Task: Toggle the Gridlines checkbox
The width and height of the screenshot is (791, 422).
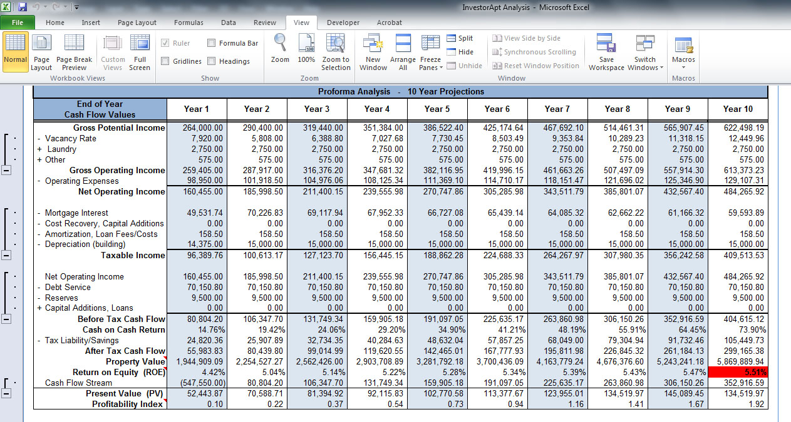Action: point(165,61)
